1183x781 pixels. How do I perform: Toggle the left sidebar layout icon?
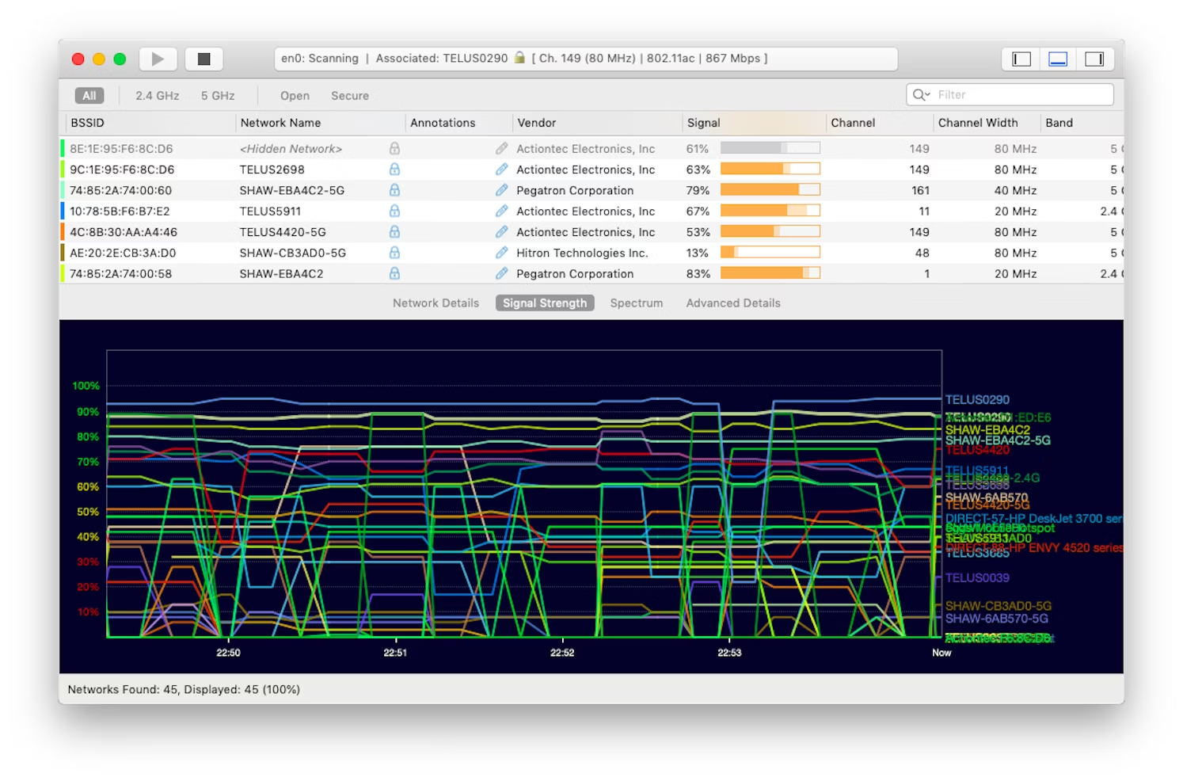point(1020,58)
